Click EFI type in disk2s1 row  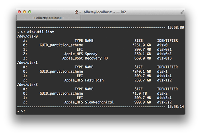pos(80,98)
